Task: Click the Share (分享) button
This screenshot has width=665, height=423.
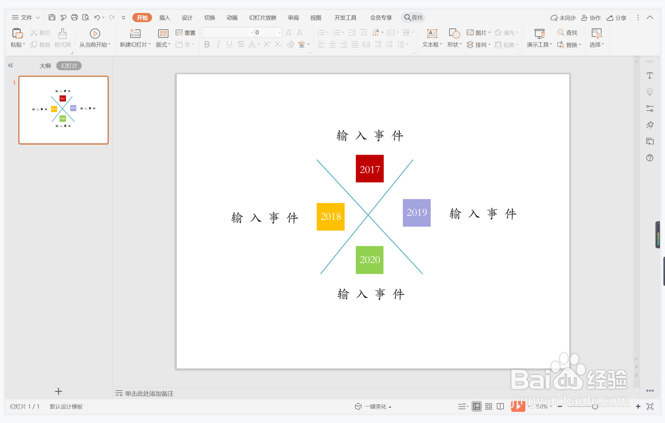Action: point(617,18)
